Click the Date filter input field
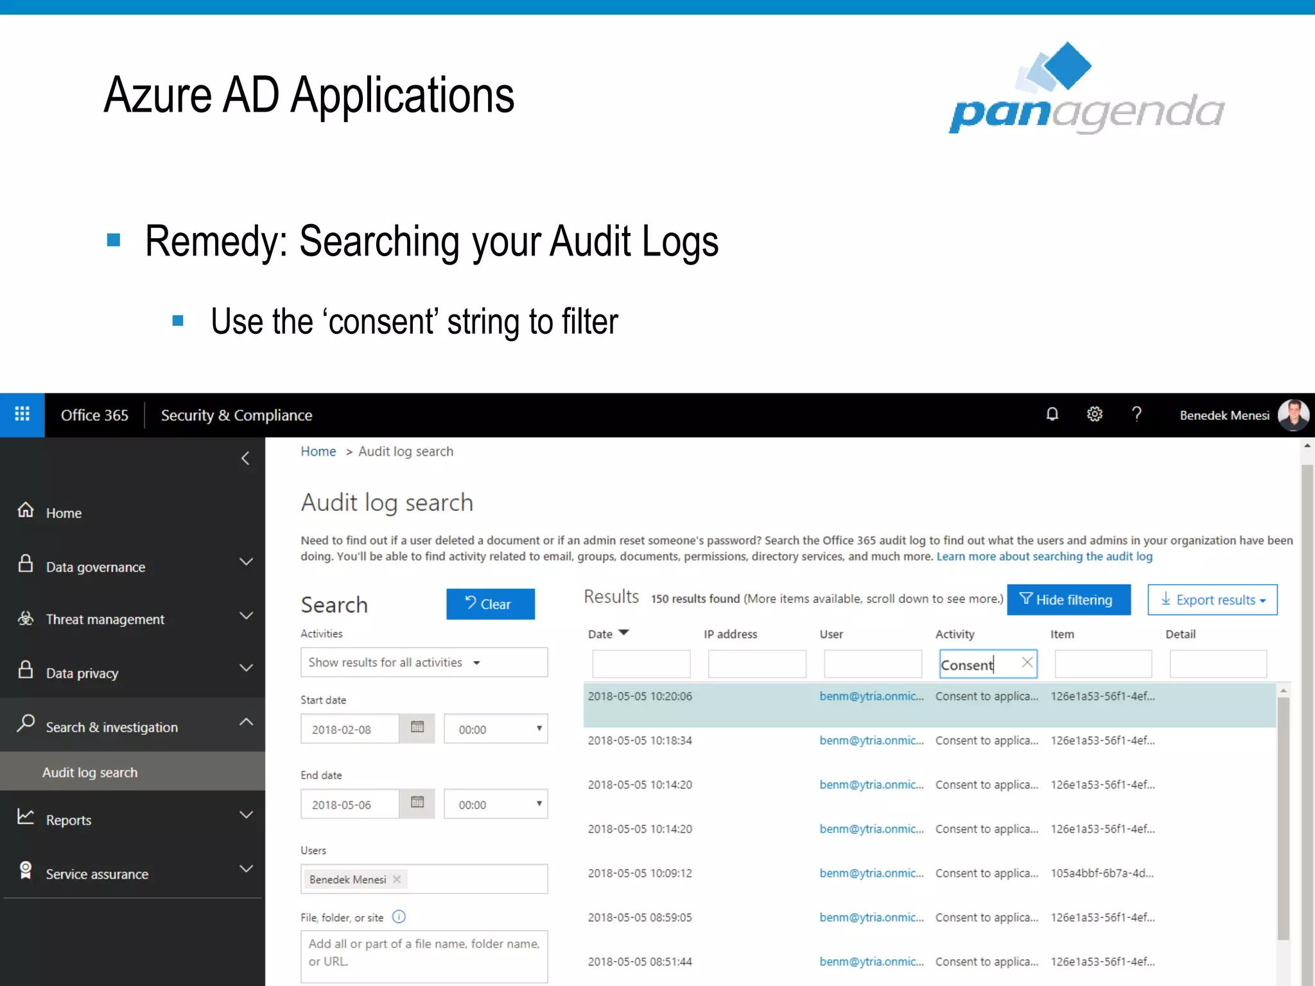Screen dimensions: 1315x986 pyautogui.click(x=641, y=664)
